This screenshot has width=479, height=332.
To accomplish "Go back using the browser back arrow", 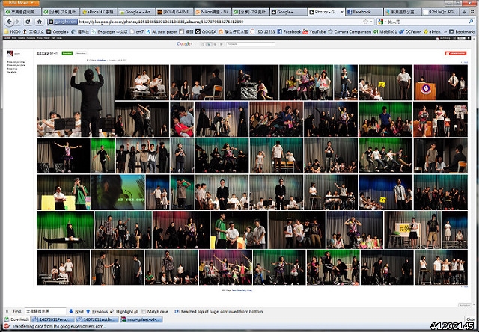I will pos(9,22).
